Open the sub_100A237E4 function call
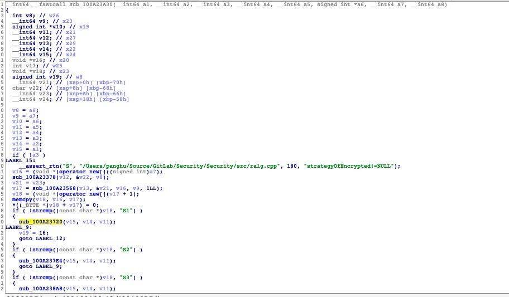Image resolution: width=509 pixels, height=297 pixels. click(x=41, y=261)
